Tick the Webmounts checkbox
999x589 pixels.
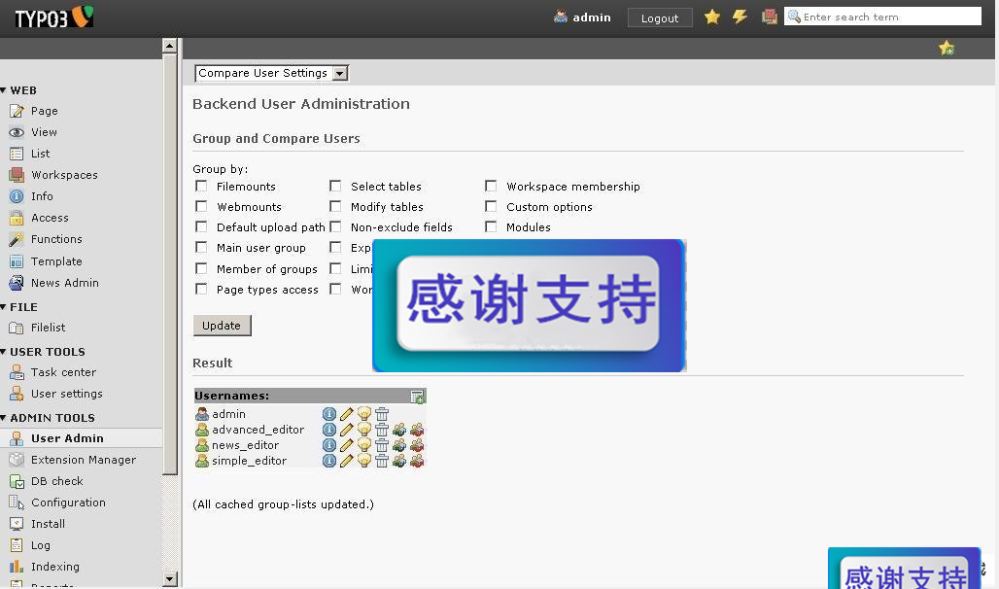click(x=201, y=206)
